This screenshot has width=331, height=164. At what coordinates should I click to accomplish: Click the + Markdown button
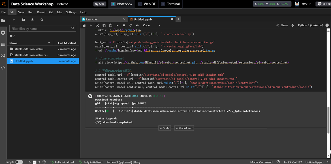(x=184, y=128)
